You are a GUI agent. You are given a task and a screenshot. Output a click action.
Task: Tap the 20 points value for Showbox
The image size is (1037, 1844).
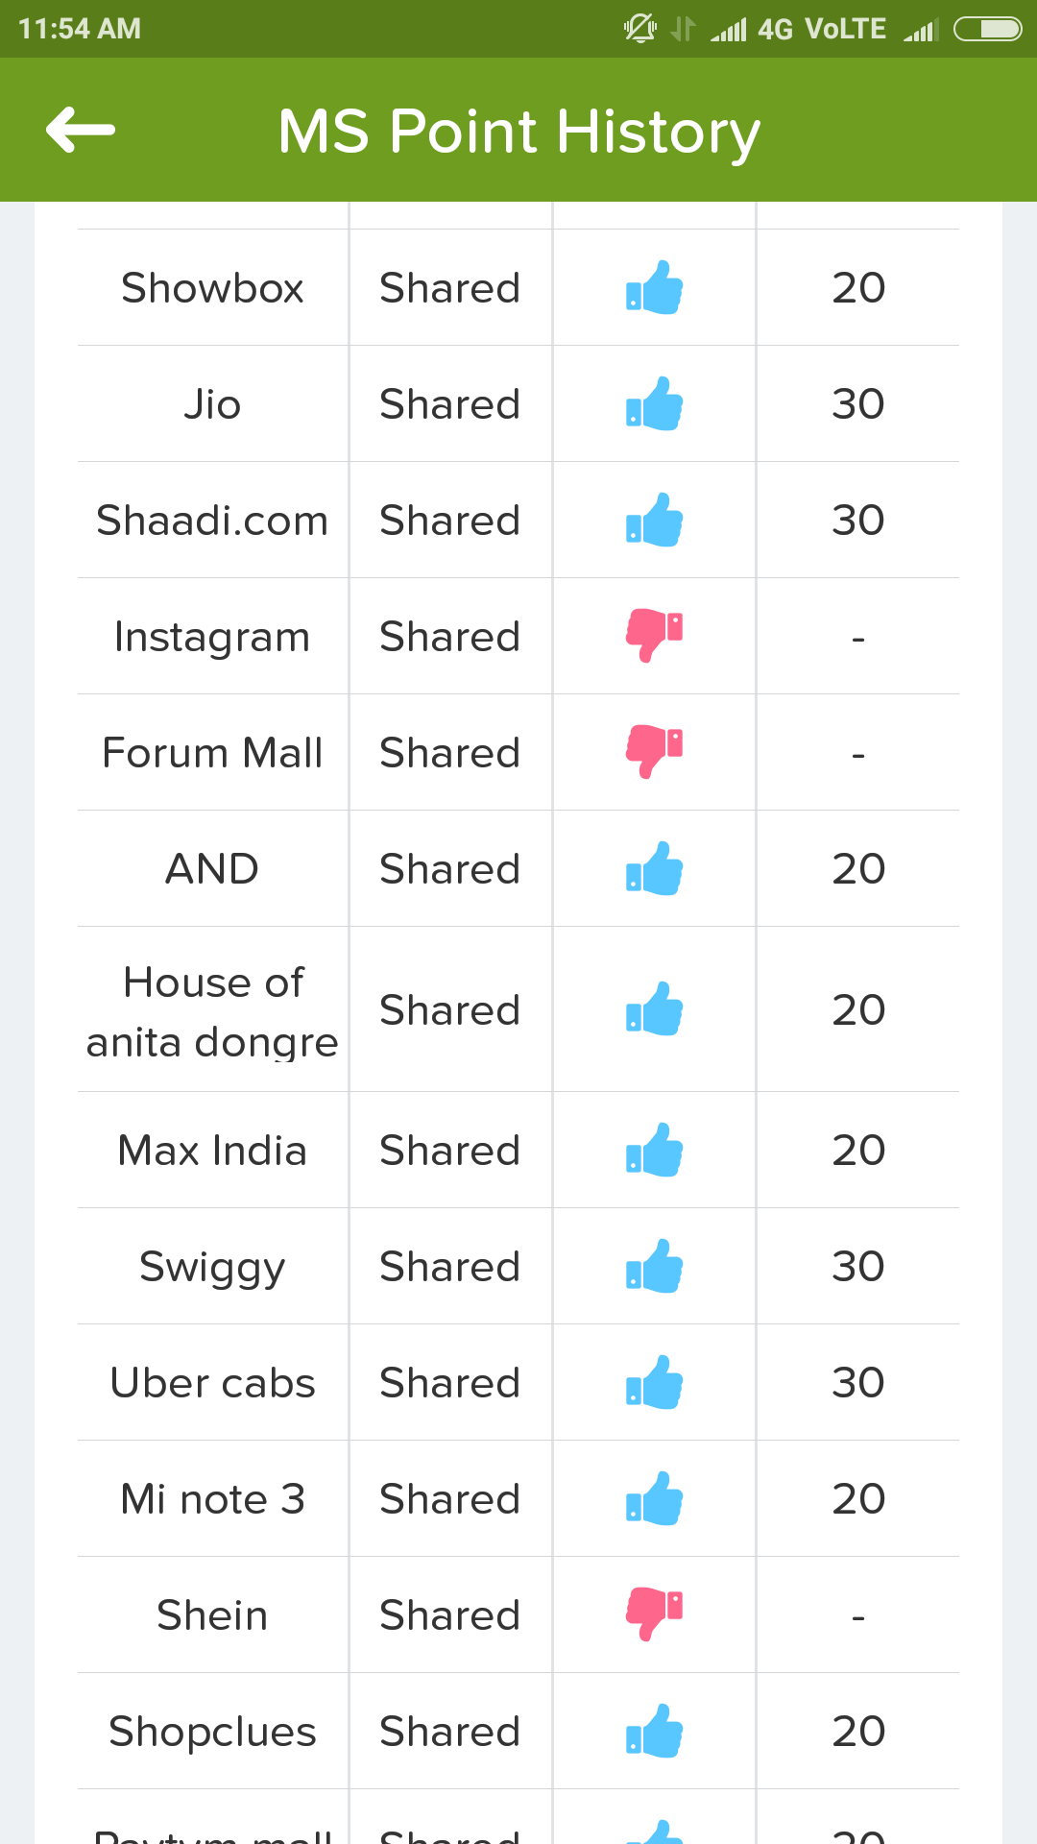pos(858,288)
